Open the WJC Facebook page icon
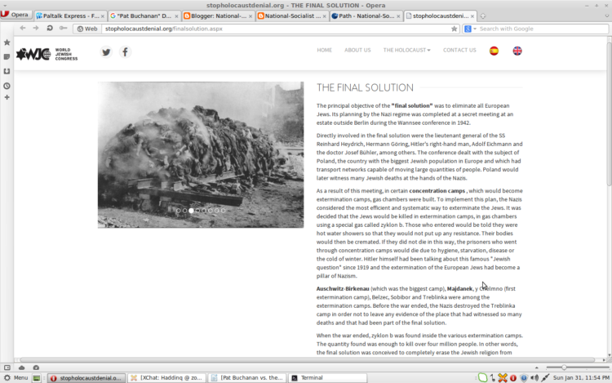 pyautogui.click(x=125, y=52)
